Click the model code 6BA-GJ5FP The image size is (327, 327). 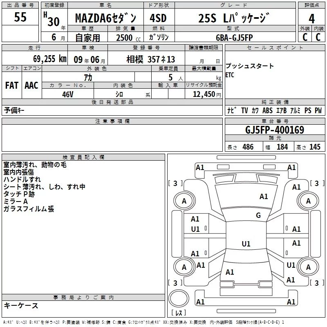[x=234, y=38]
